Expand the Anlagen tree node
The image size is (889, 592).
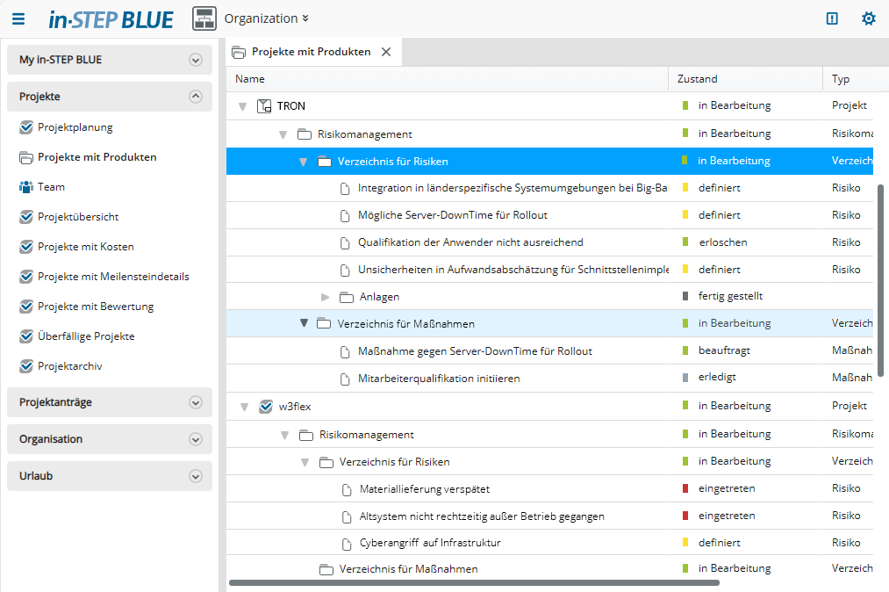click(x=326, y=297)
